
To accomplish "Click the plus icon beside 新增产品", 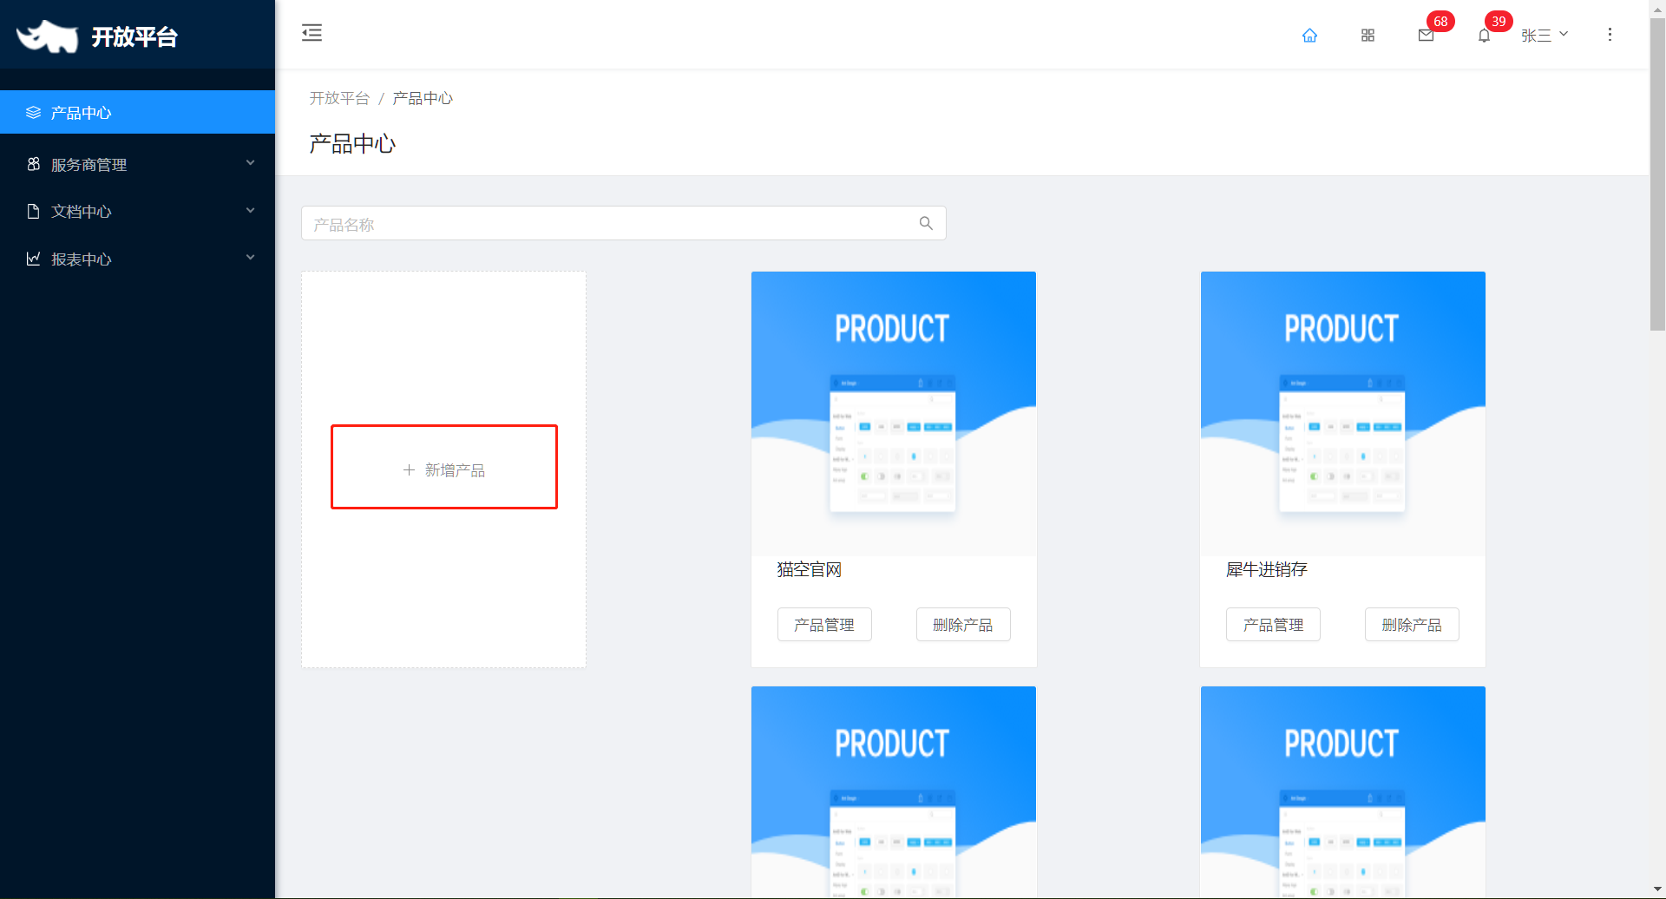I will tap(409, 469).
